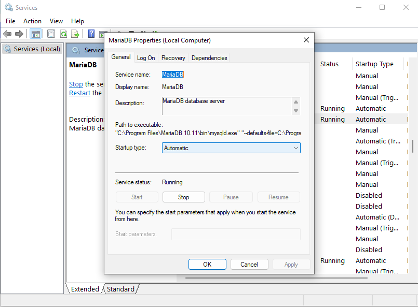
Task: Click the Startup Type column header
Action: coord(374,64)
